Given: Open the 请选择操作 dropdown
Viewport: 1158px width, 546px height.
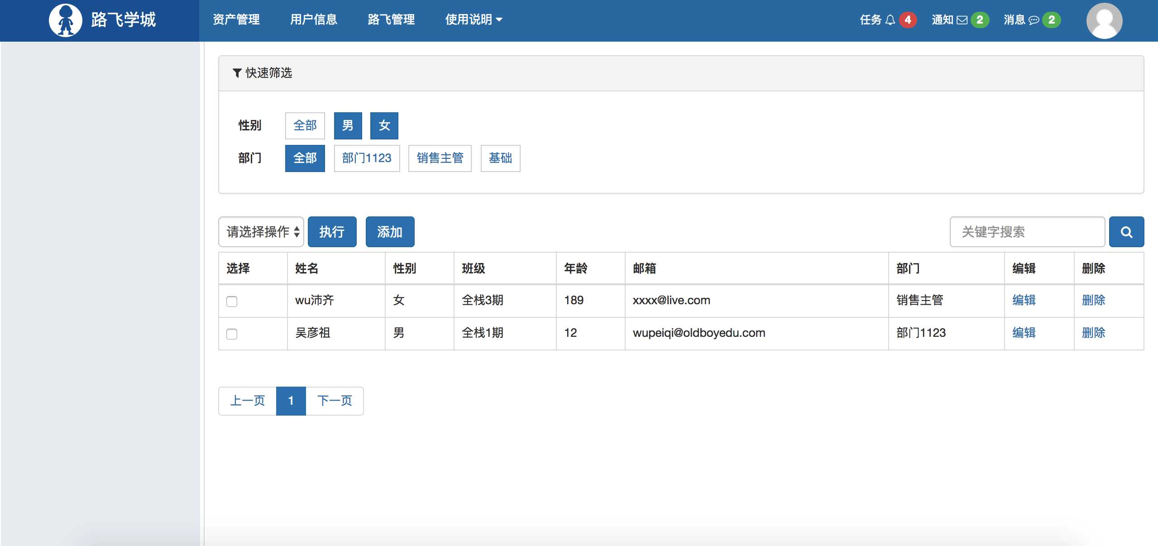Looking at the screenshot, I should (x=261, y=232).
